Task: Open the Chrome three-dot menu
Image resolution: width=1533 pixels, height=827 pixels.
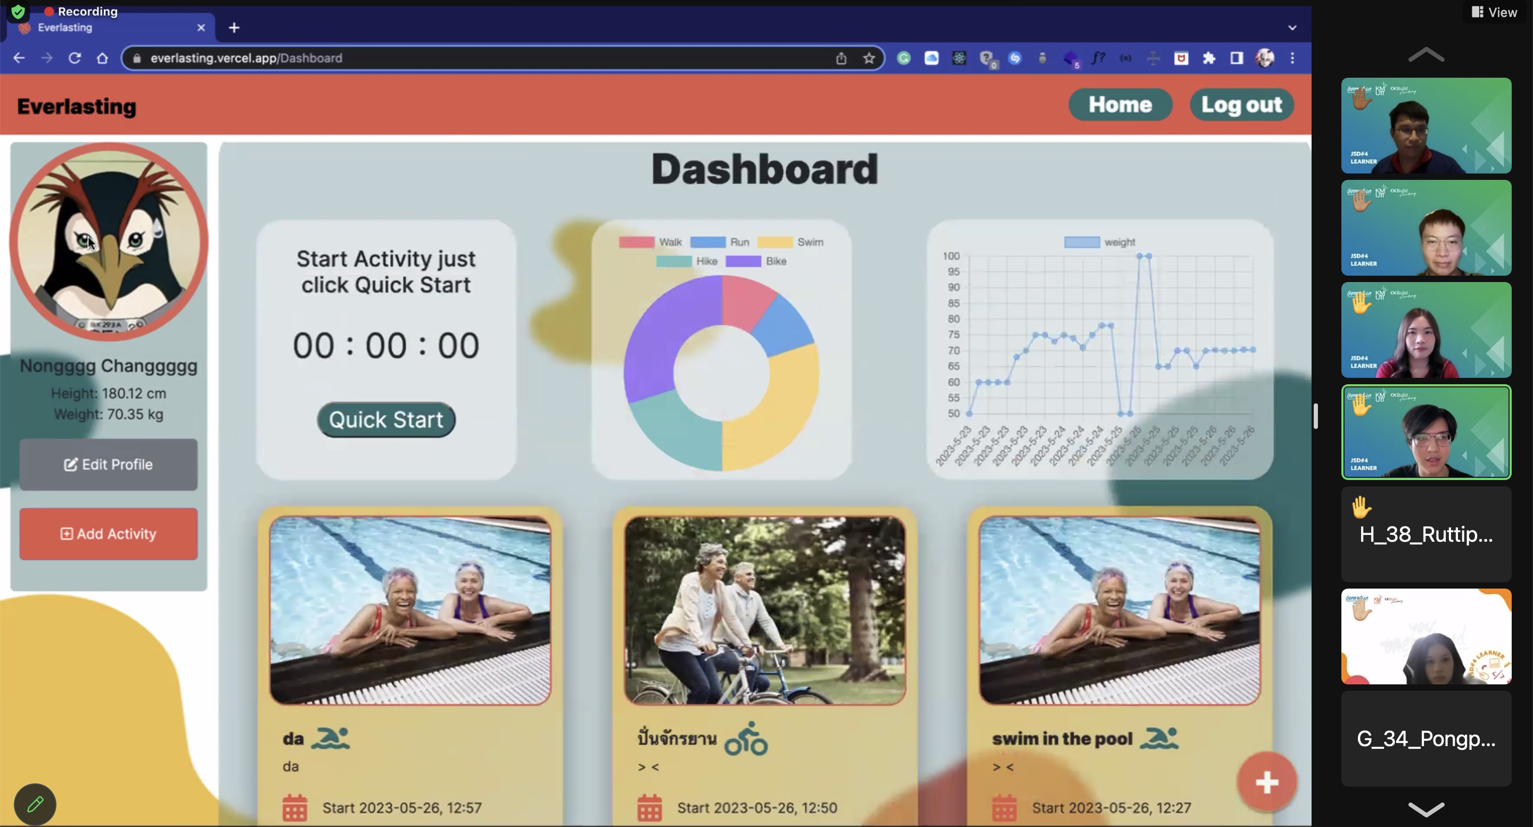Action: (1292, 57)
